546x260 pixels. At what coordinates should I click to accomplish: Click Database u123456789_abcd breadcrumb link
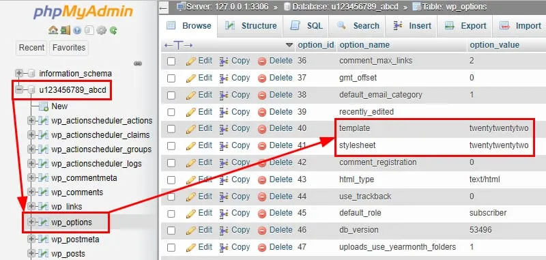tap(345, 7)
